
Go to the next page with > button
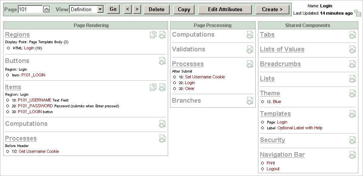(137, 9)
